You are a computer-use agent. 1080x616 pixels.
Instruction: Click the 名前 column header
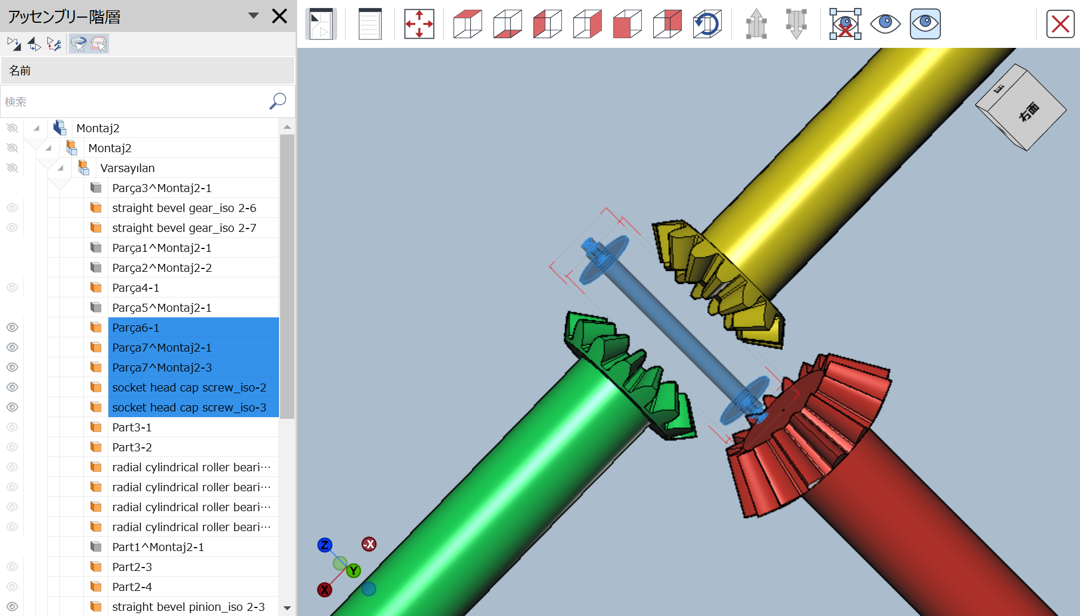point(147,71)
